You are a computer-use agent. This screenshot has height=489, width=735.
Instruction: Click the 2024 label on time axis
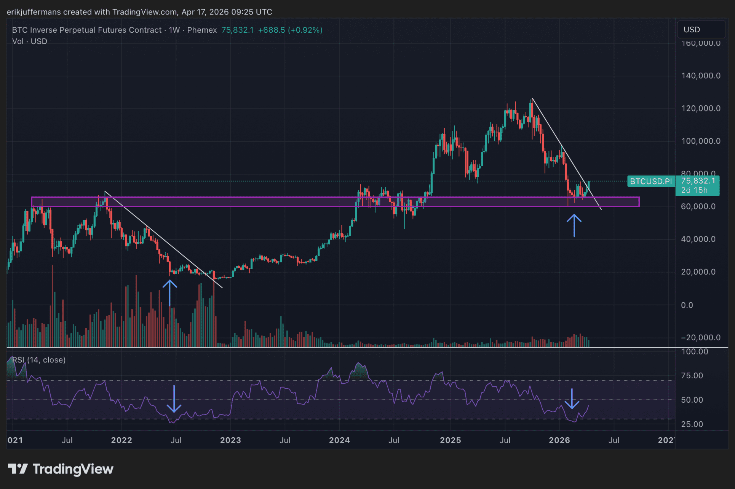click(x=339, y=440)
